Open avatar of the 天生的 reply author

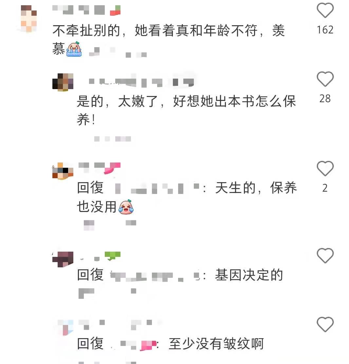[x=63, y=171]
